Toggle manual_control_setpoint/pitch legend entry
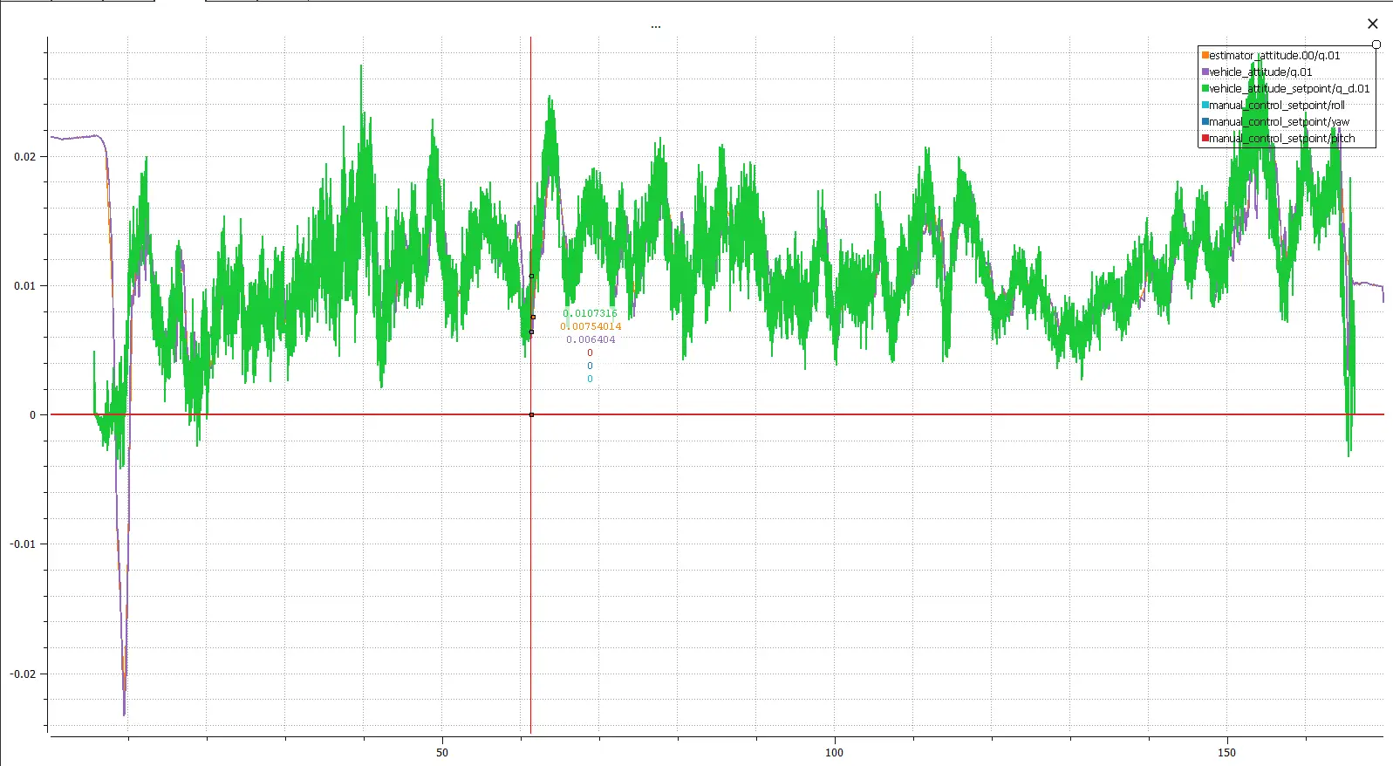 point(1280,138)
